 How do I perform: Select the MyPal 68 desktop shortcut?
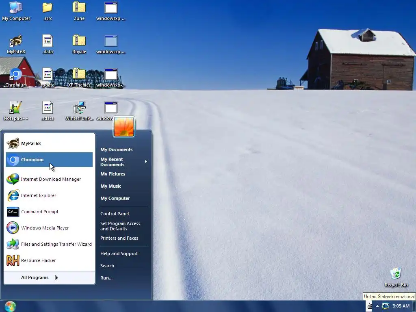[16, 44]
